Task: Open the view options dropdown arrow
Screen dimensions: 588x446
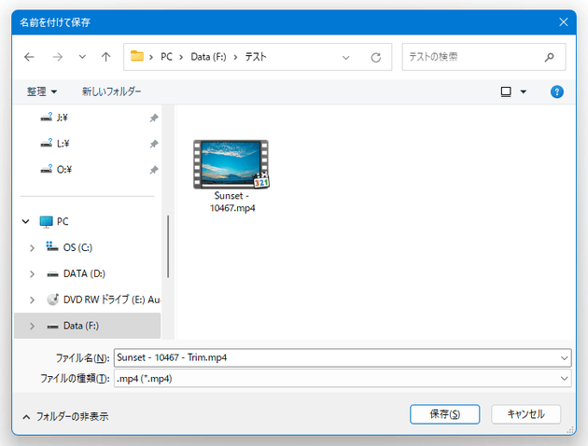Action: click(523, 91)
